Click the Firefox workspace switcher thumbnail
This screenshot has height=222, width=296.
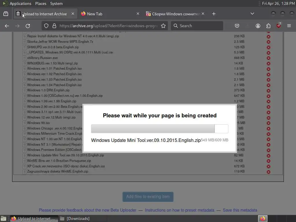pyautogui.click(x=262, y=219)
